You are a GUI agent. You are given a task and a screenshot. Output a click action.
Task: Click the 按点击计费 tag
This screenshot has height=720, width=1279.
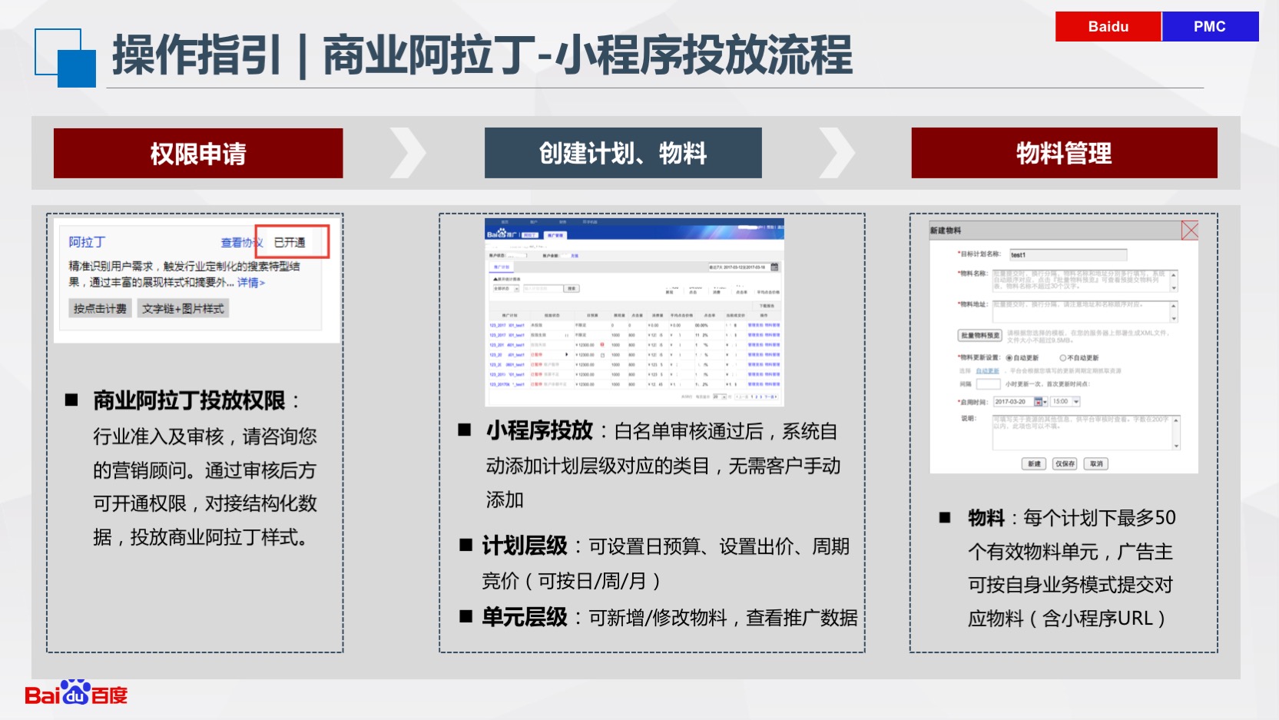[100, 308]
